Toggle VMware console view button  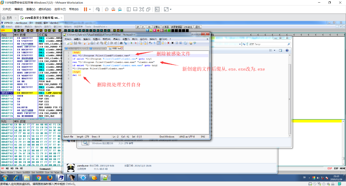(x=157, y=9)
